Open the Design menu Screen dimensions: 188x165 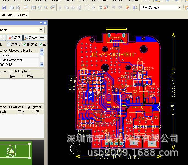[x=70, y=1]
